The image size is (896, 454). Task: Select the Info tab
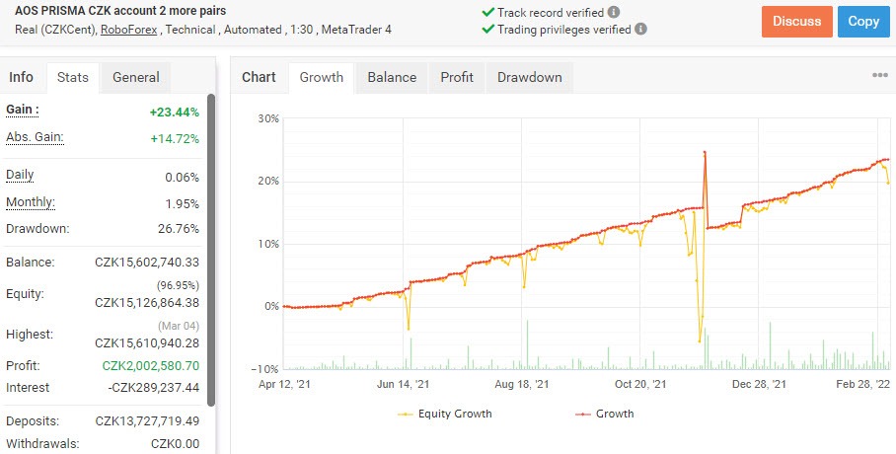pyautogui.click(x=21, y=77)
